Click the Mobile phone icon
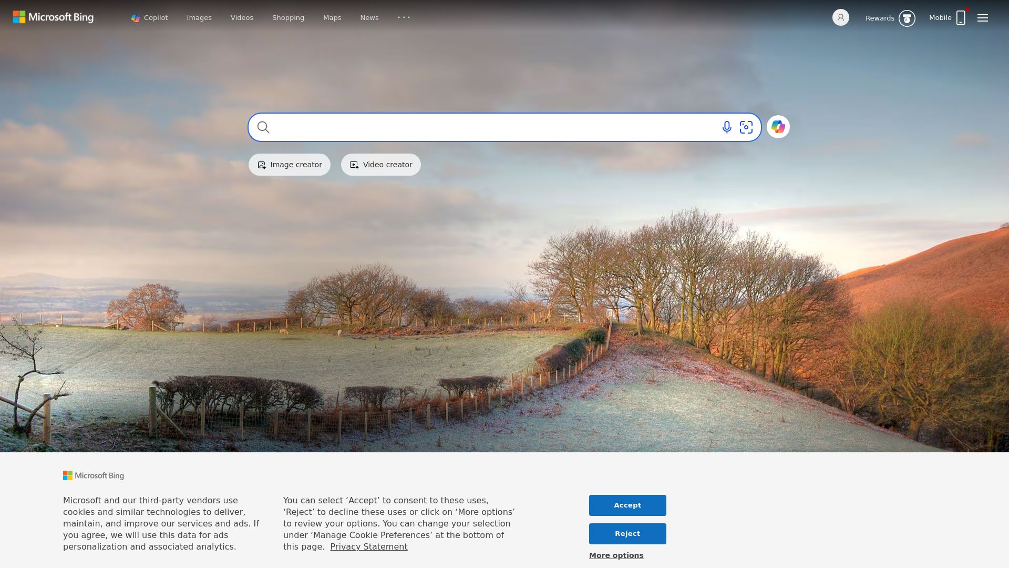Screen dimensions: 1009x568 point(961,17)
